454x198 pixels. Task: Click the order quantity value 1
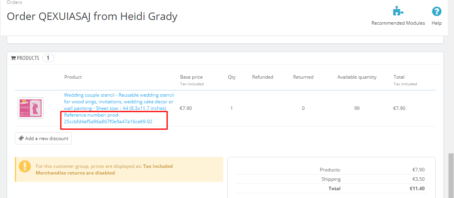coord(232,108)
